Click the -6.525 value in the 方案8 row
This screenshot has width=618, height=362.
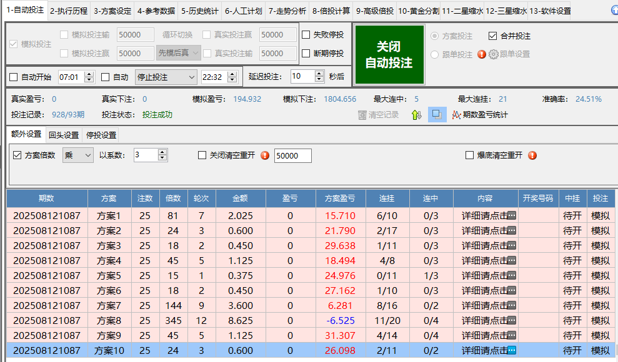[x=341, y=321]
